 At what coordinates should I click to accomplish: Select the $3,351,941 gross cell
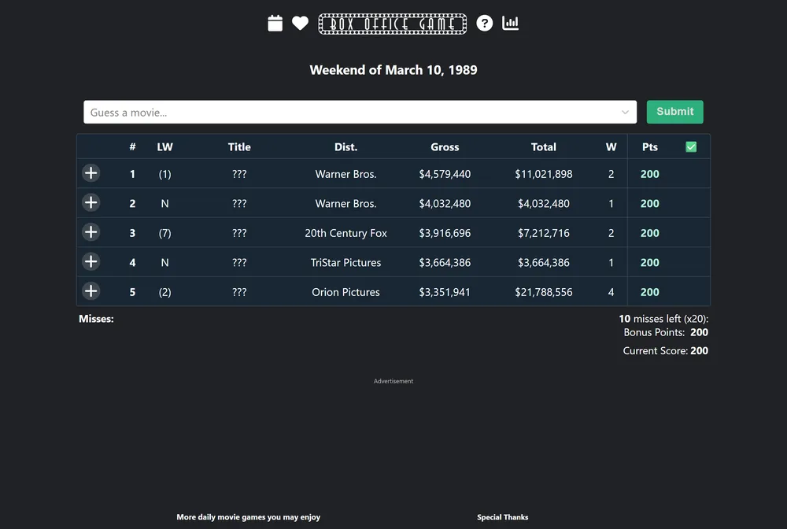445,292
